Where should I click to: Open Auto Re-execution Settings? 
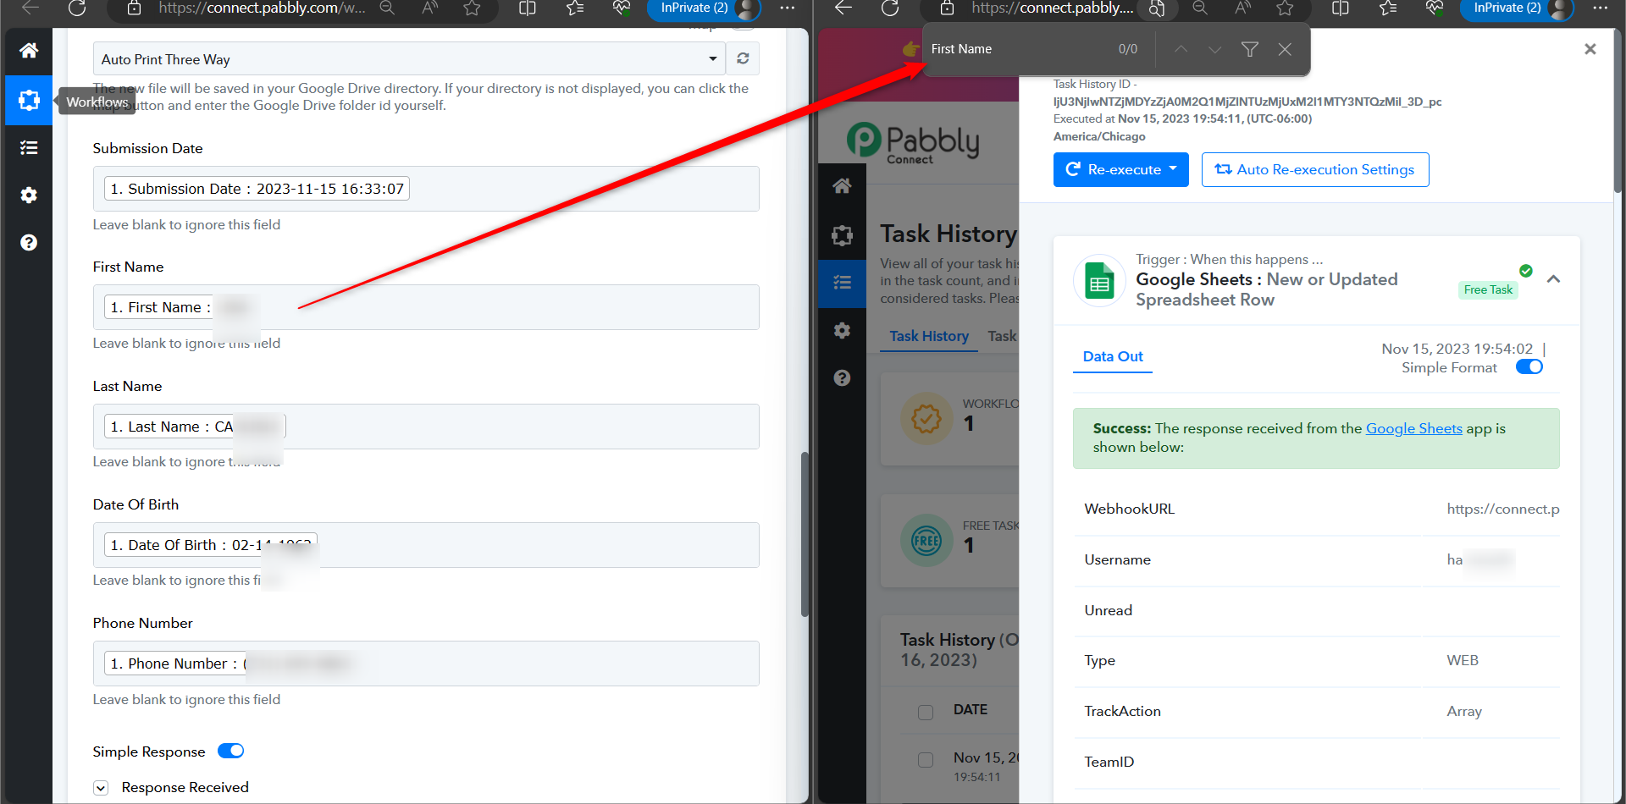coord(1315,169)
